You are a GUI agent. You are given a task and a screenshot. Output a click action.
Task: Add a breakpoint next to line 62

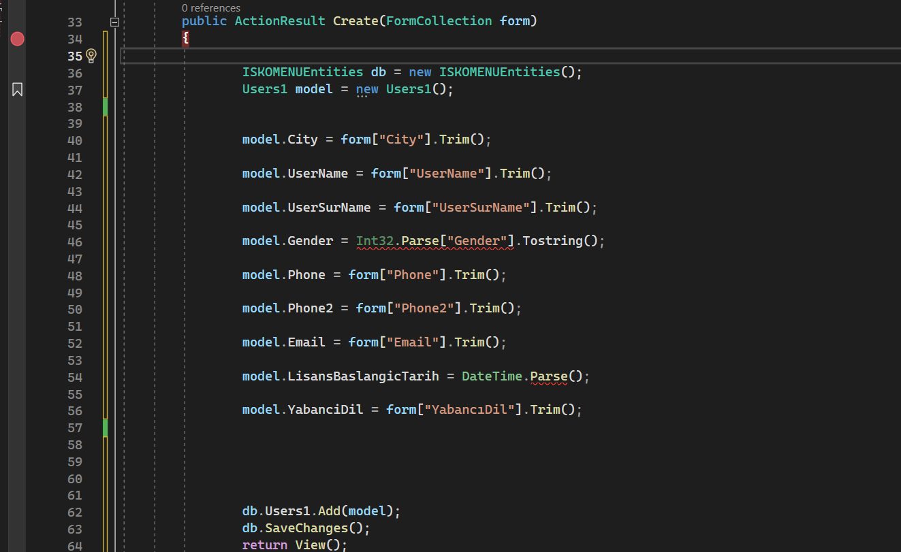[x=17, y=510]
